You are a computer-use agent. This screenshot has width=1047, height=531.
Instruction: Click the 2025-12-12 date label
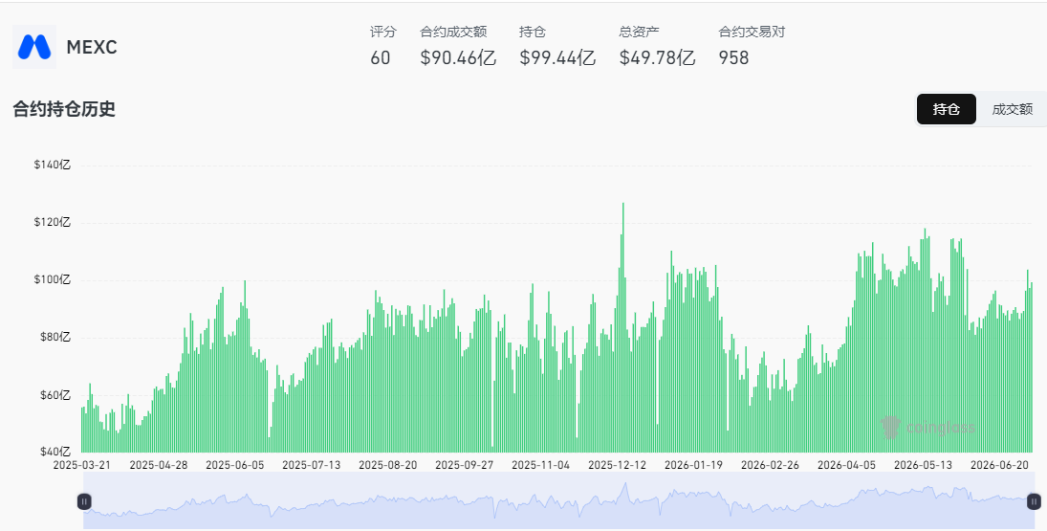pos(617,464)
